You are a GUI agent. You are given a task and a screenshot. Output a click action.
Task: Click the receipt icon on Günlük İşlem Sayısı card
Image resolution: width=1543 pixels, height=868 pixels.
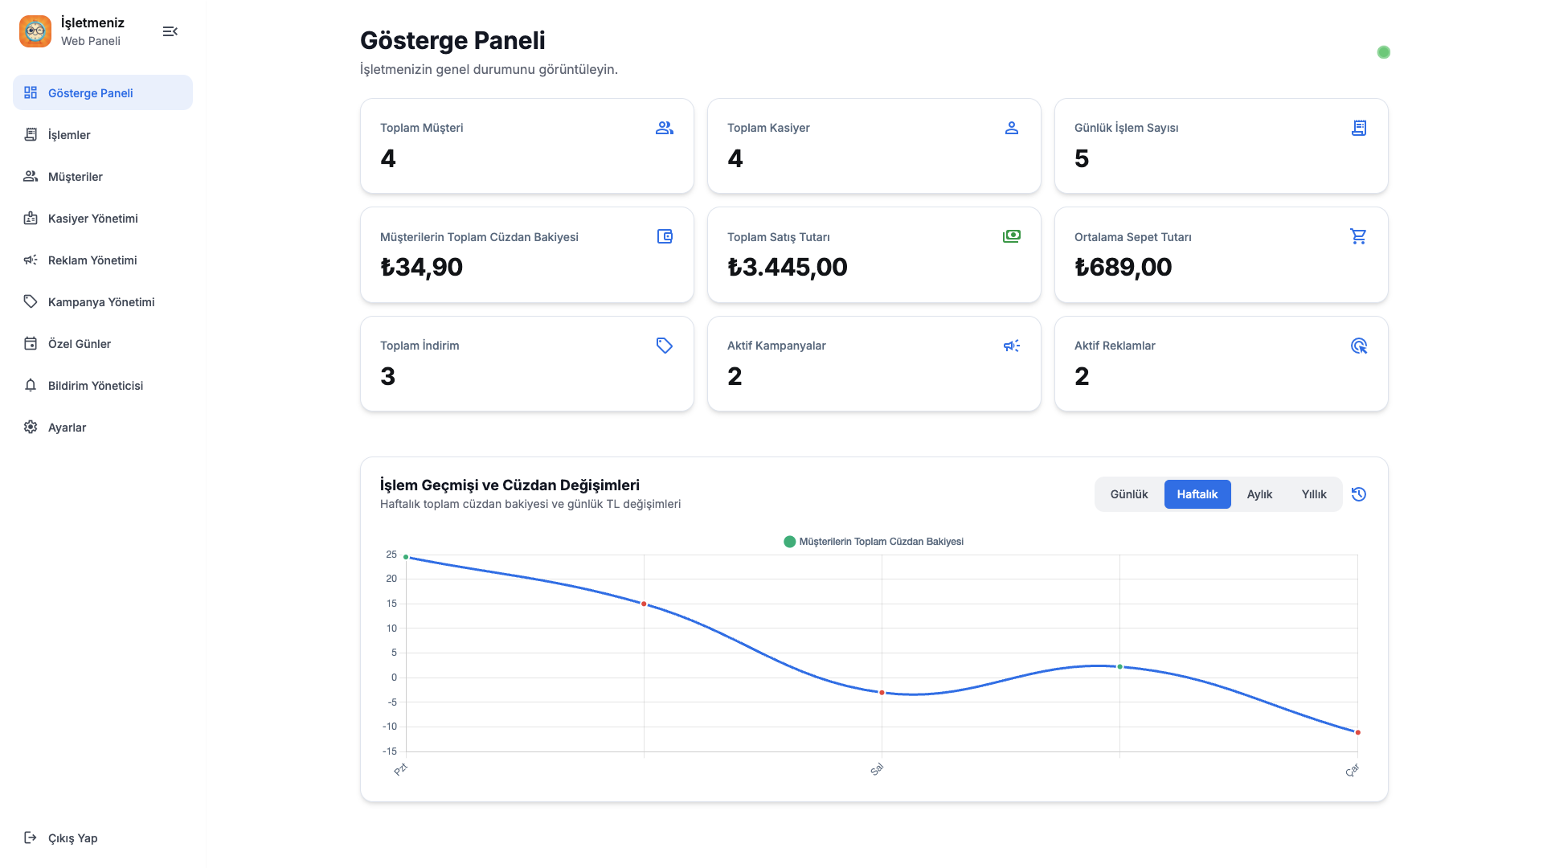(x=1358, y=128)
